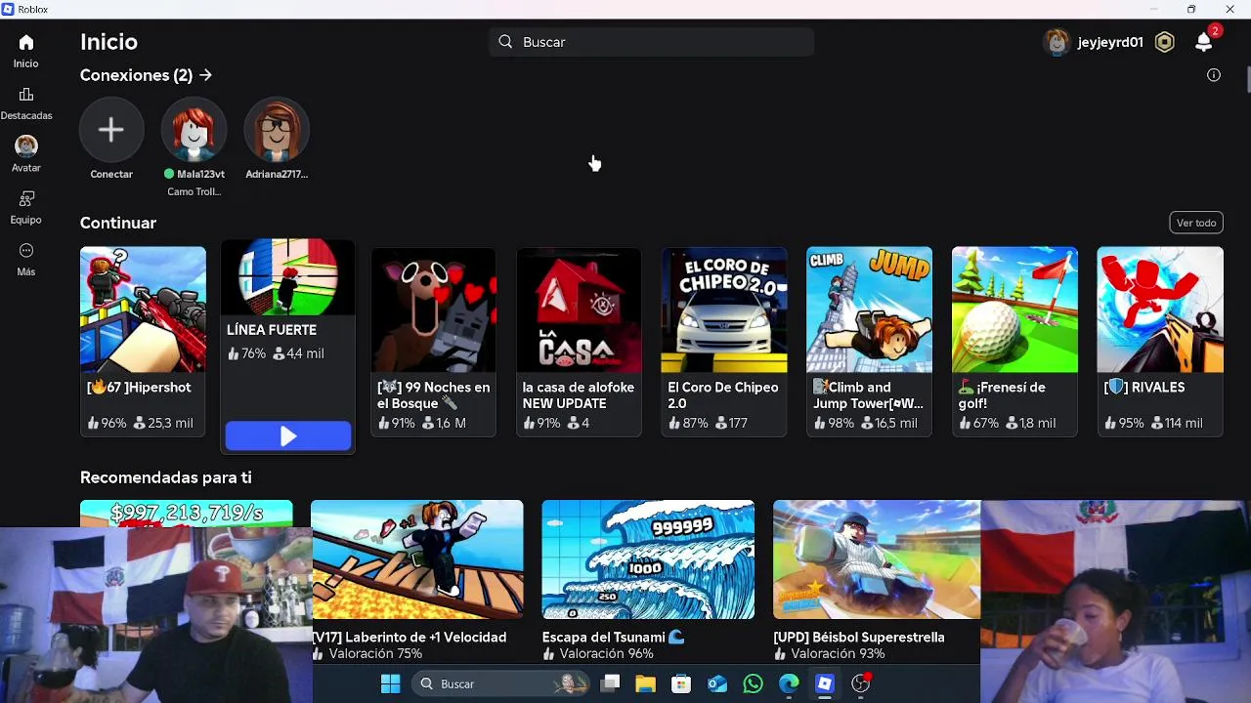The image size is (1251, 703).
Task: Open the RIVALES game thumbnail
Action: pyautogui.click(x=1160, y=310)
